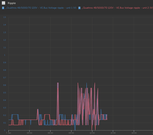Viewport: 153px width, 135px height.
Task: Click the 06:00 time axis tick
Action: [x=50, y=133]
